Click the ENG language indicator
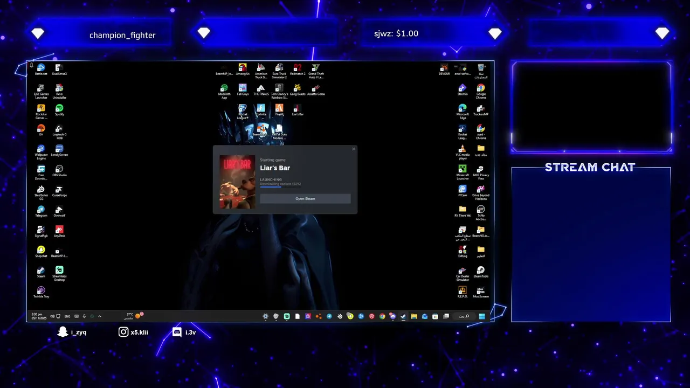This screenshot has width=690, height=388. point(67,316)
